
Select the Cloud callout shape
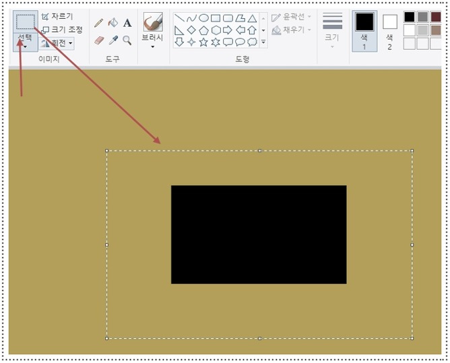[x=252, y=42]
